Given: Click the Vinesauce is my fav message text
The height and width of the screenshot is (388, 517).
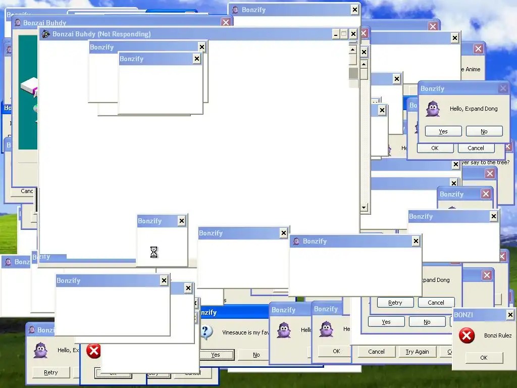Looking at the screenshot, I should pyautogui.click(x=245, y=332).
